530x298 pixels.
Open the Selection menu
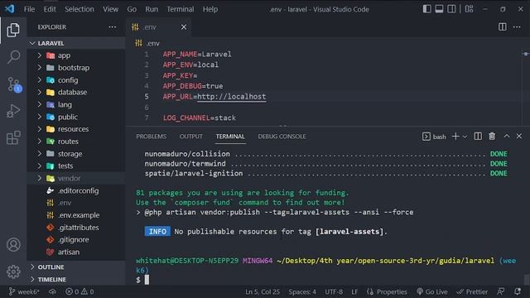(x=79, y=9)
